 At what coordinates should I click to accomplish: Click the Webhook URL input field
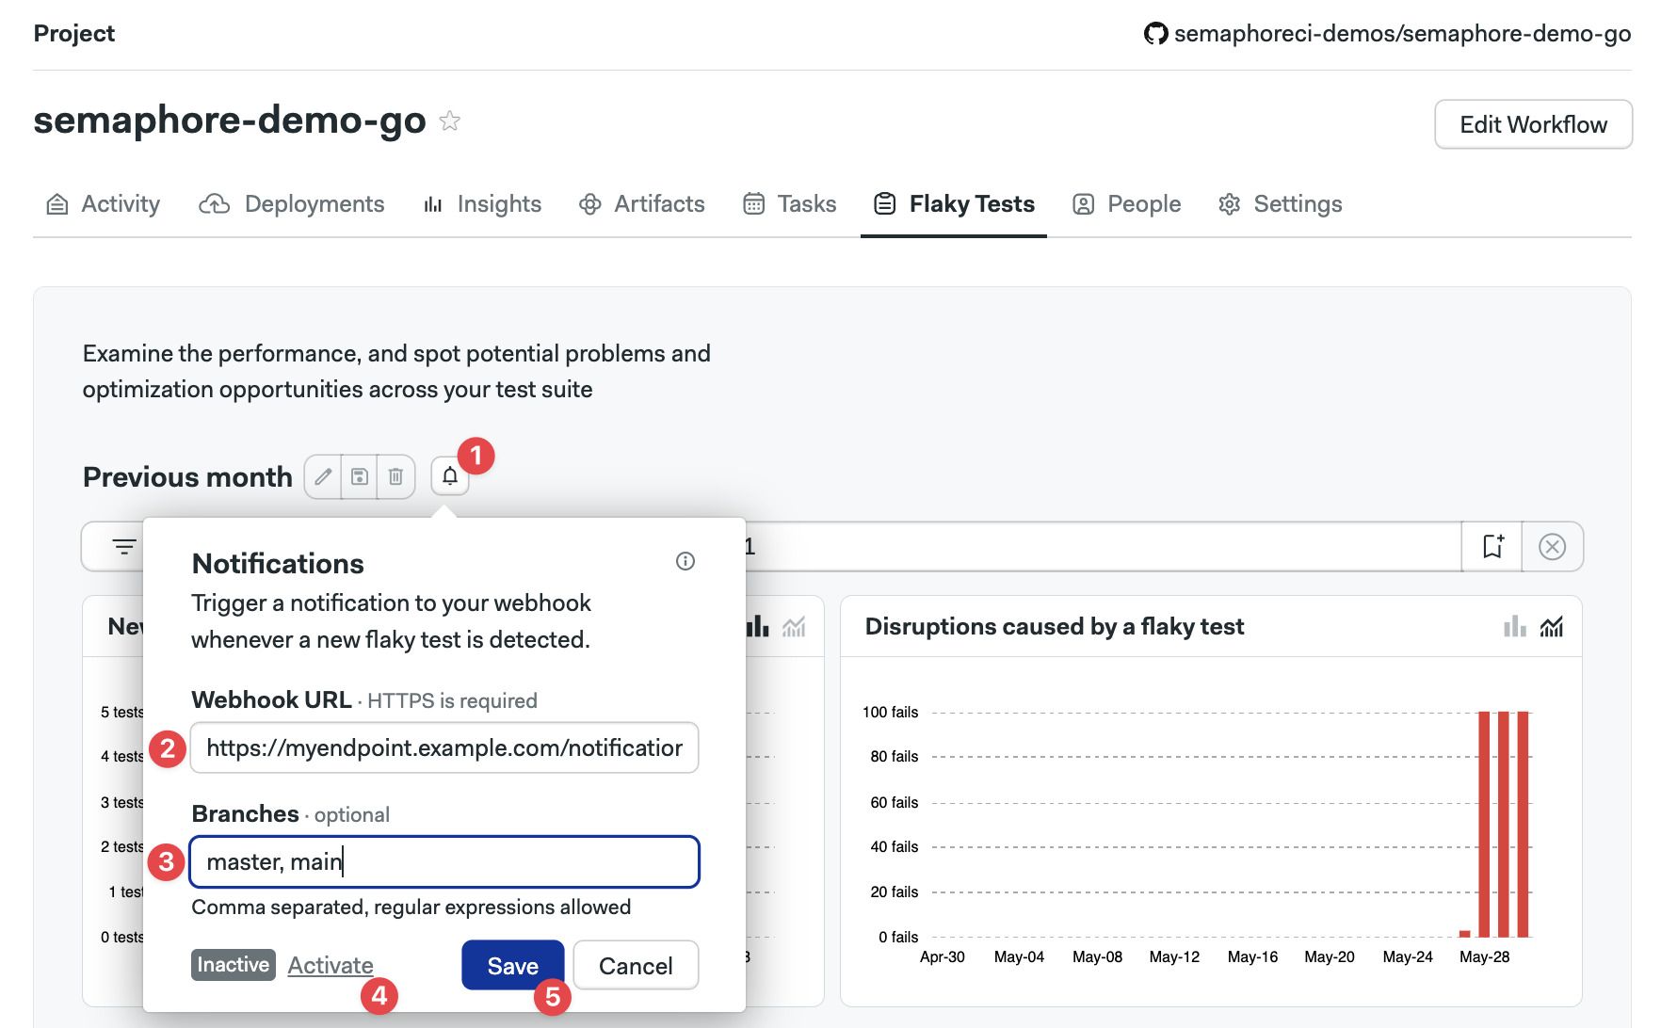(x=444, y=747)
